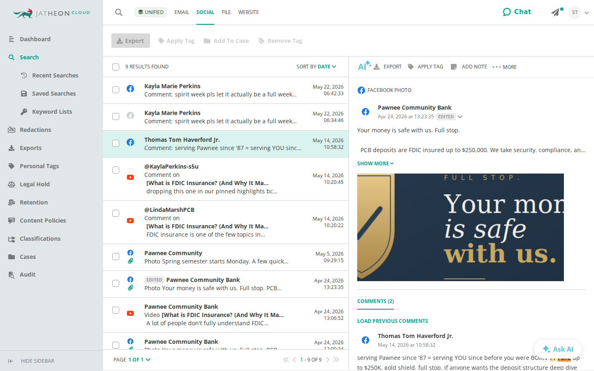Check the Pawnee Community May 5 result
594x371 pixels.
point(116,257)
